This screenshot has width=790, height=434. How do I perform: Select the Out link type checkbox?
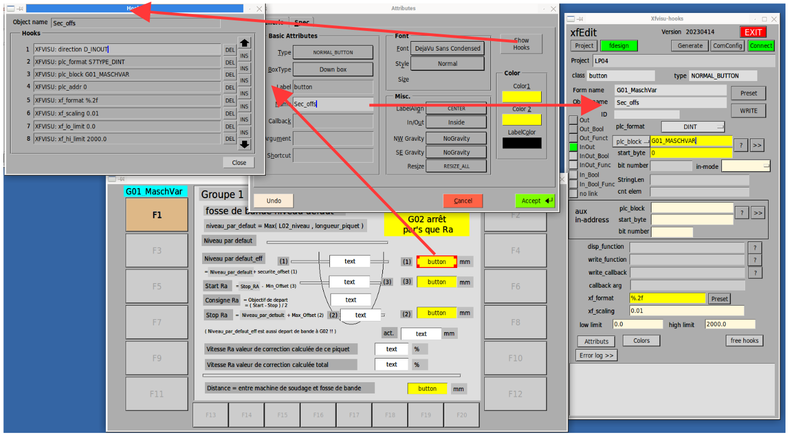point(573,120)
